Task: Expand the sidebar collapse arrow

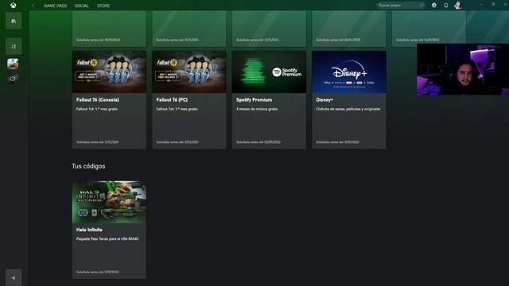Action: tap(14, 277)
